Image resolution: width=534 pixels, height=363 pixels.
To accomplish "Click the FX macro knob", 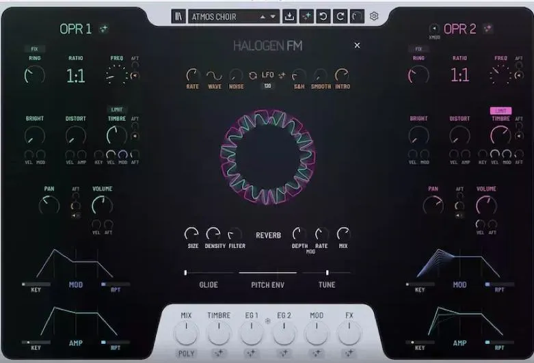I will tap(349, 333).
